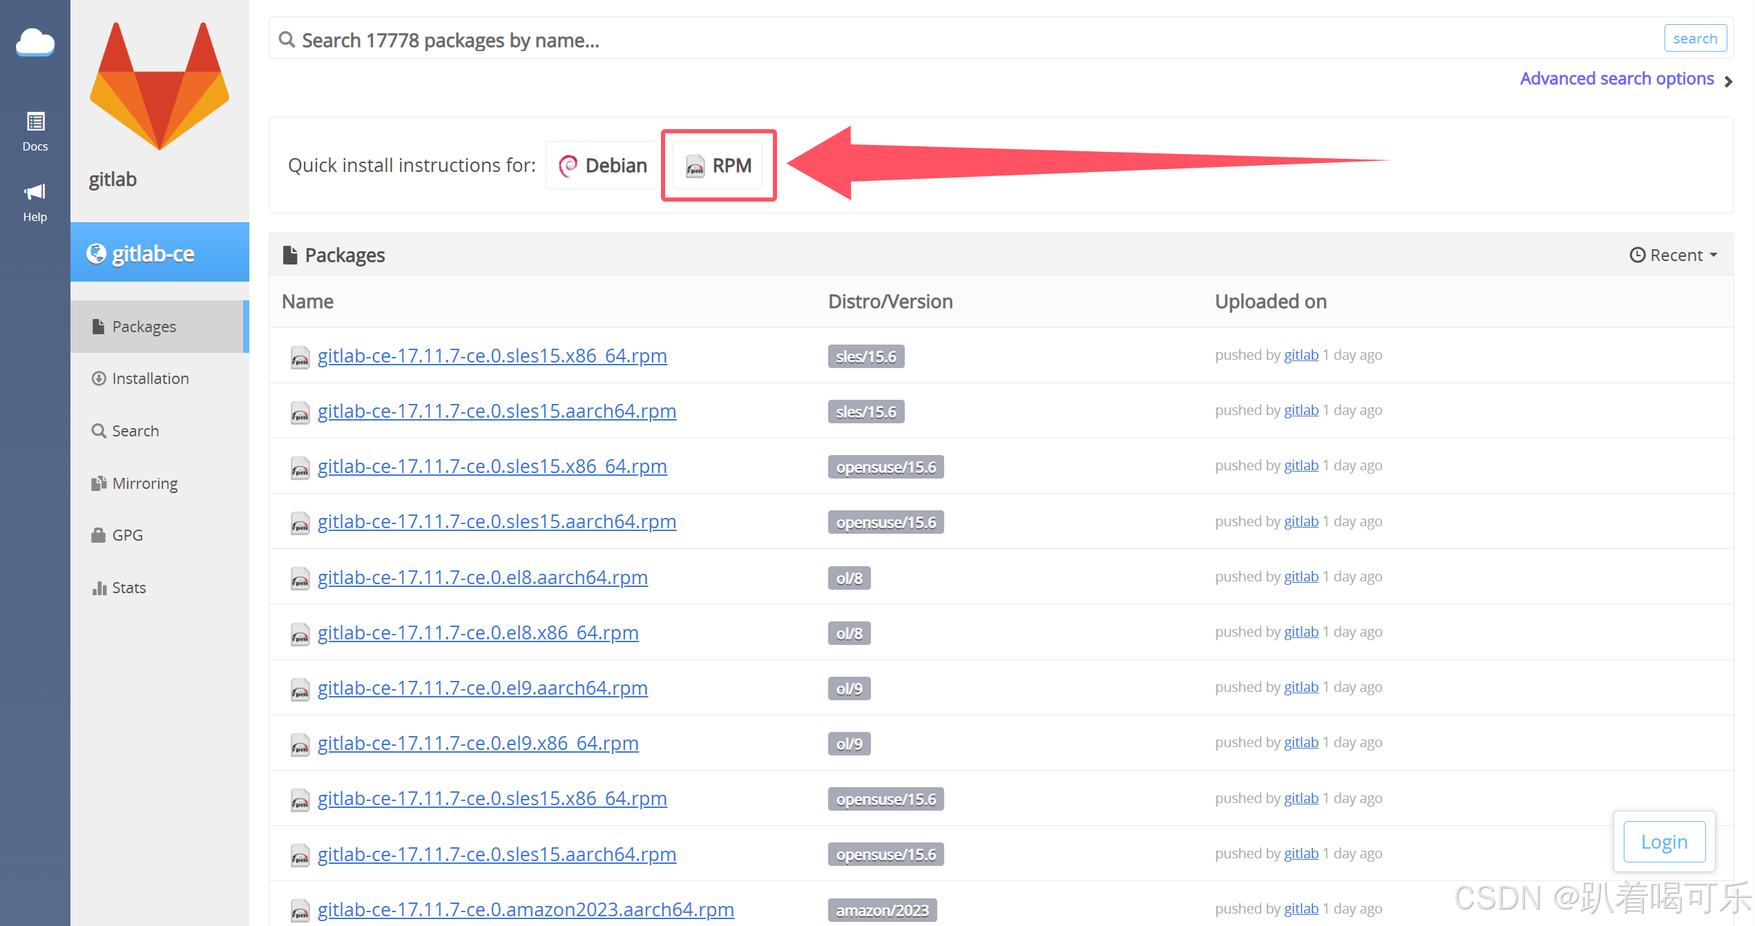
Task: Click the packagecloud cloud logo icon
Action: 35,43
